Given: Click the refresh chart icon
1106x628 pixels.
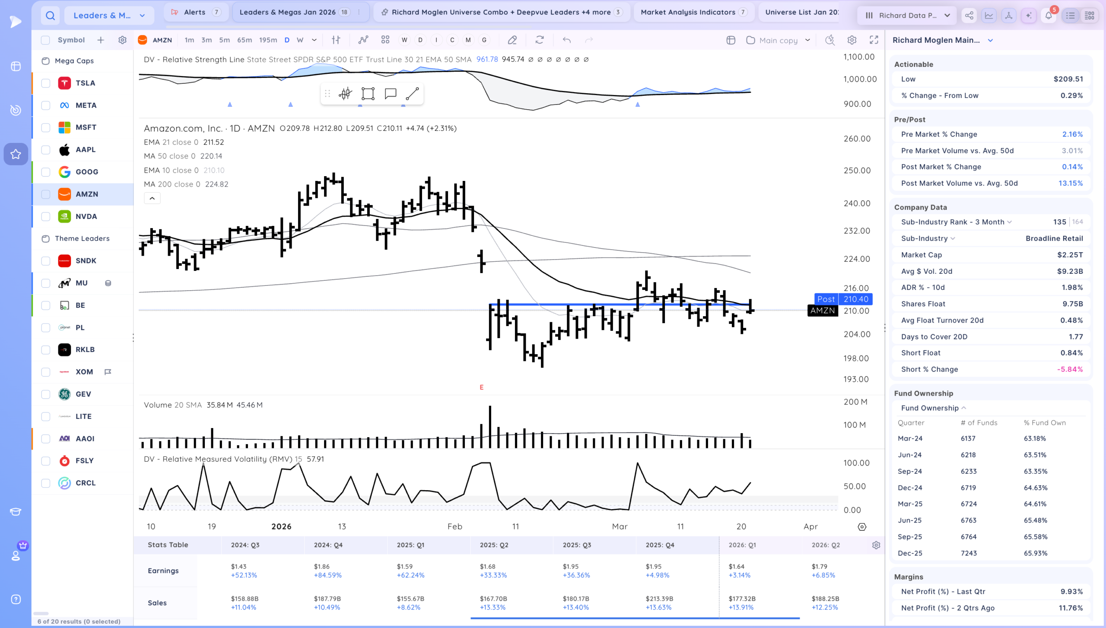Looking at the screenshot, I should 539,40.
